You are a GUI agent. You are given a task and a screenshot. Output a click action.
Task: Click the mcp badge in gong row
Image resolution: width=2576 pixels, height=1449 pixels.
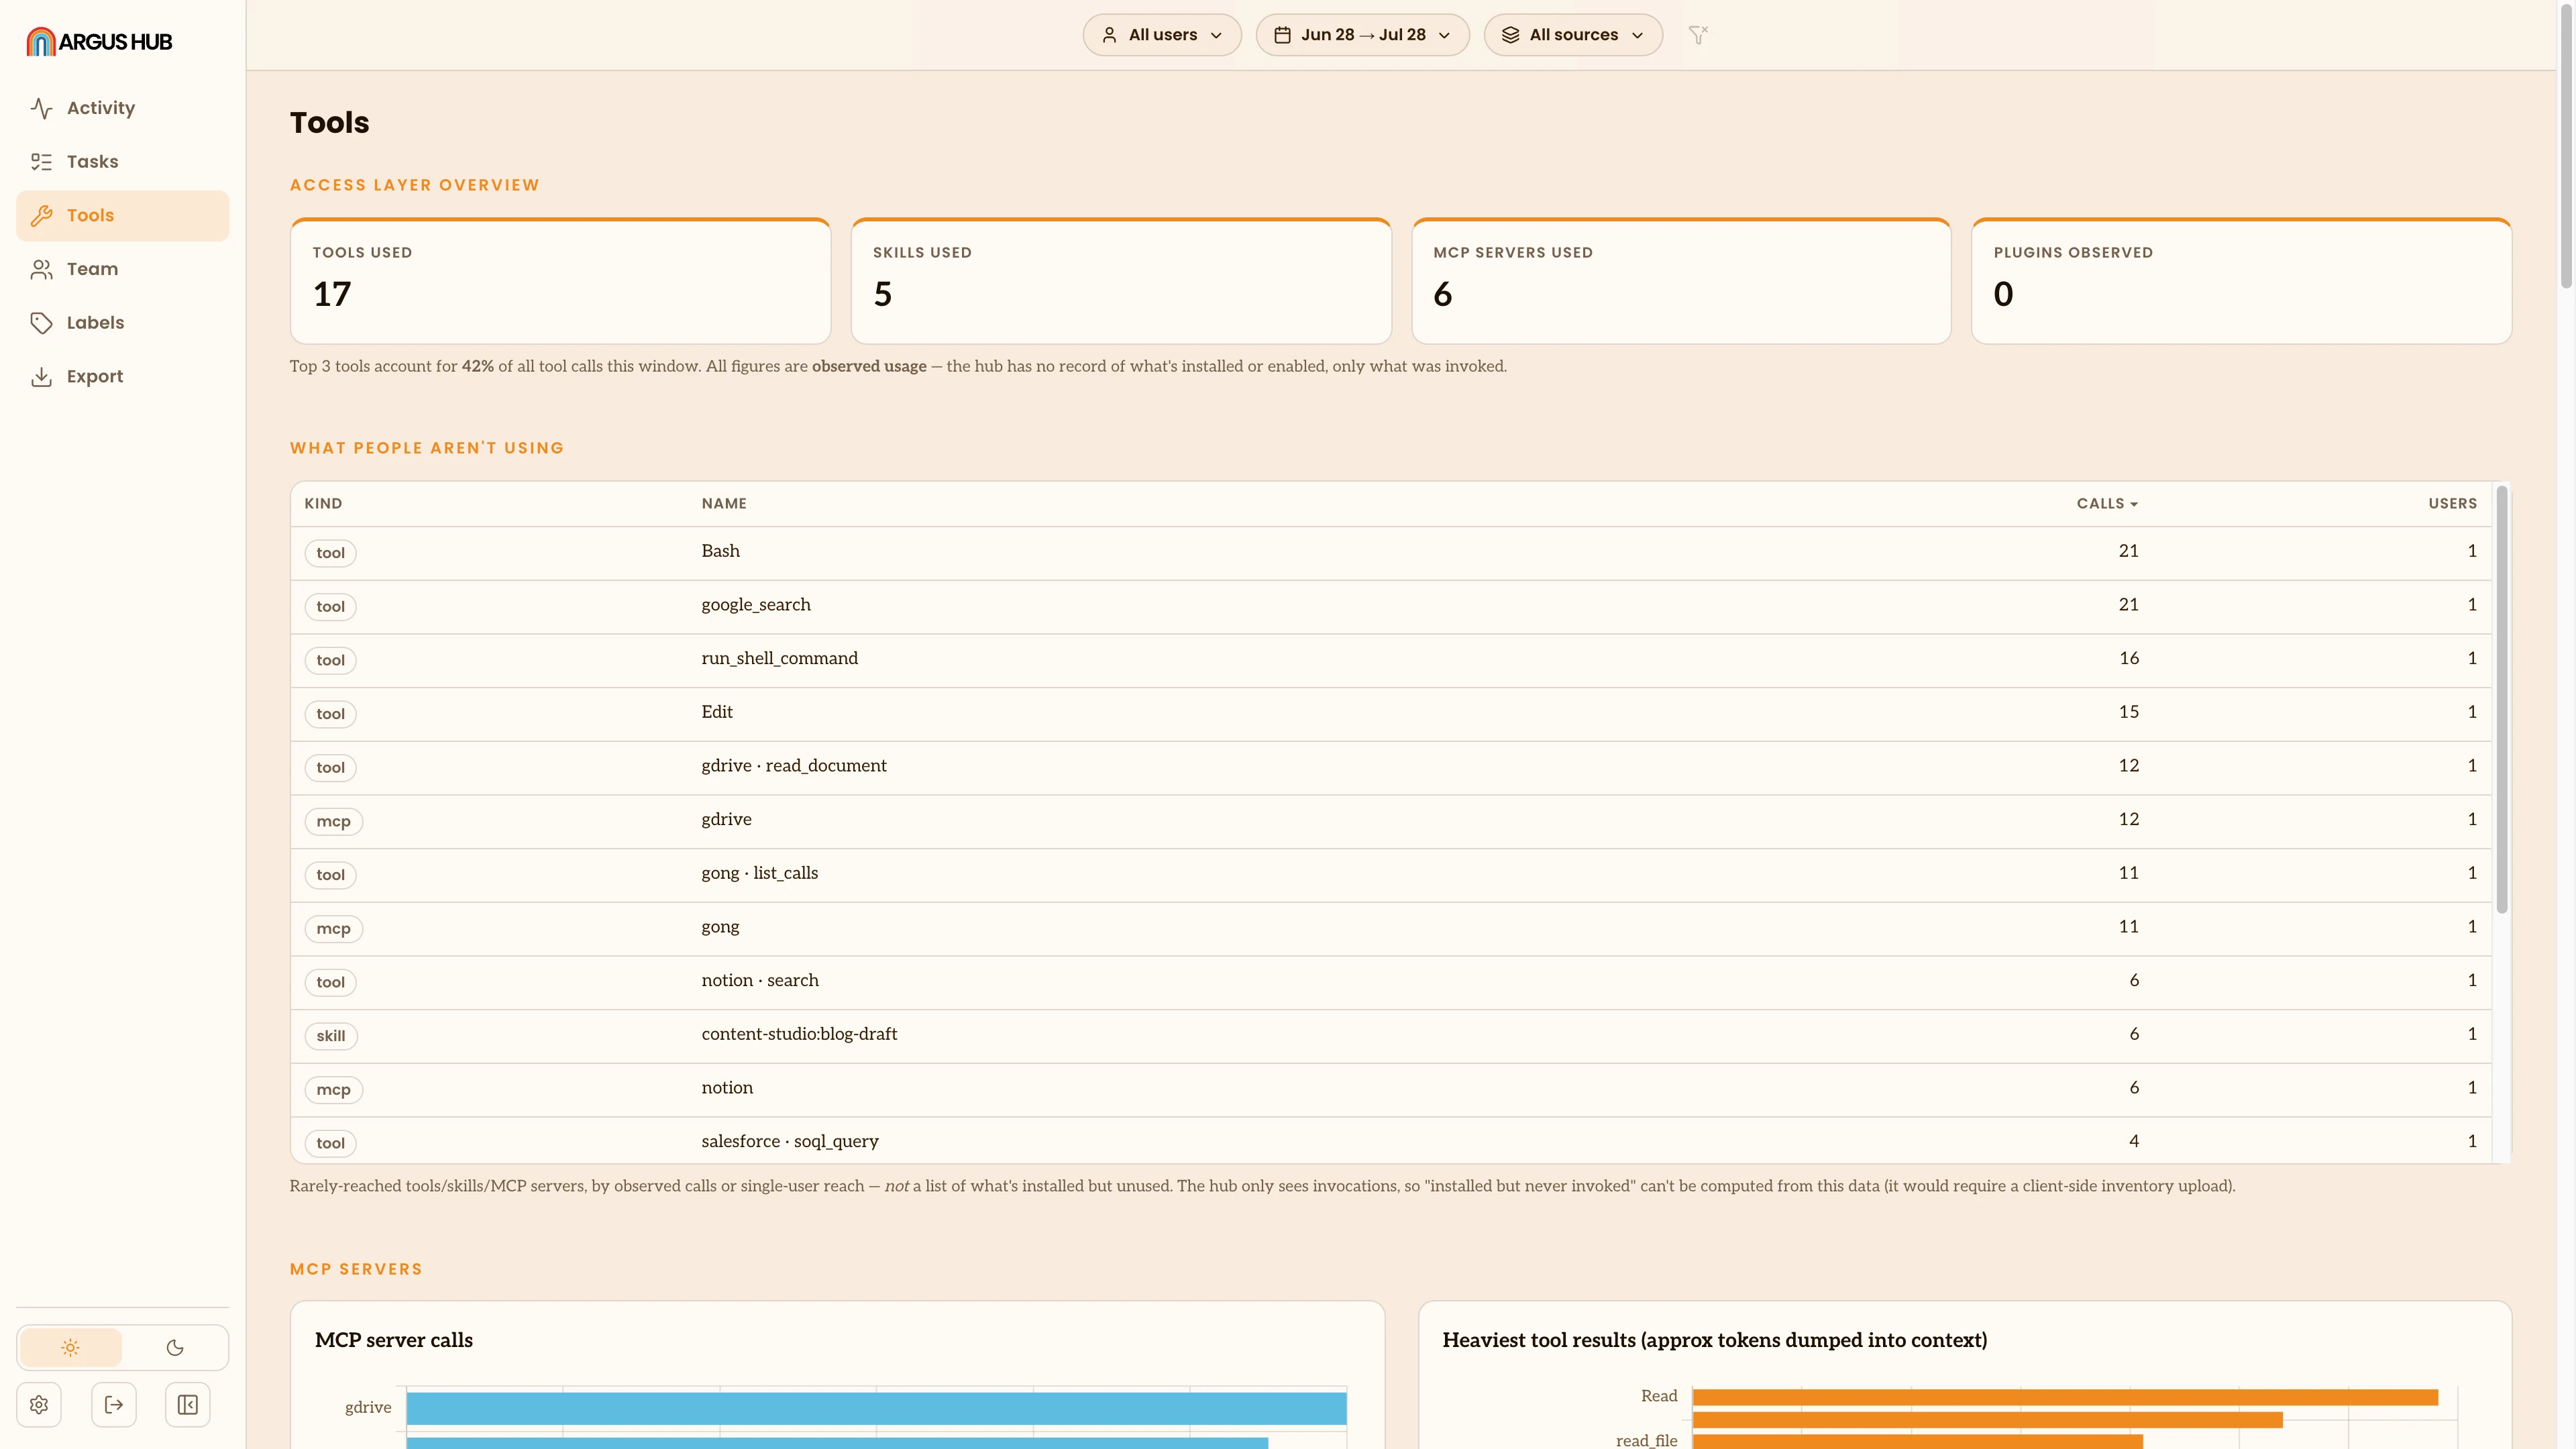tap(333, 929)
